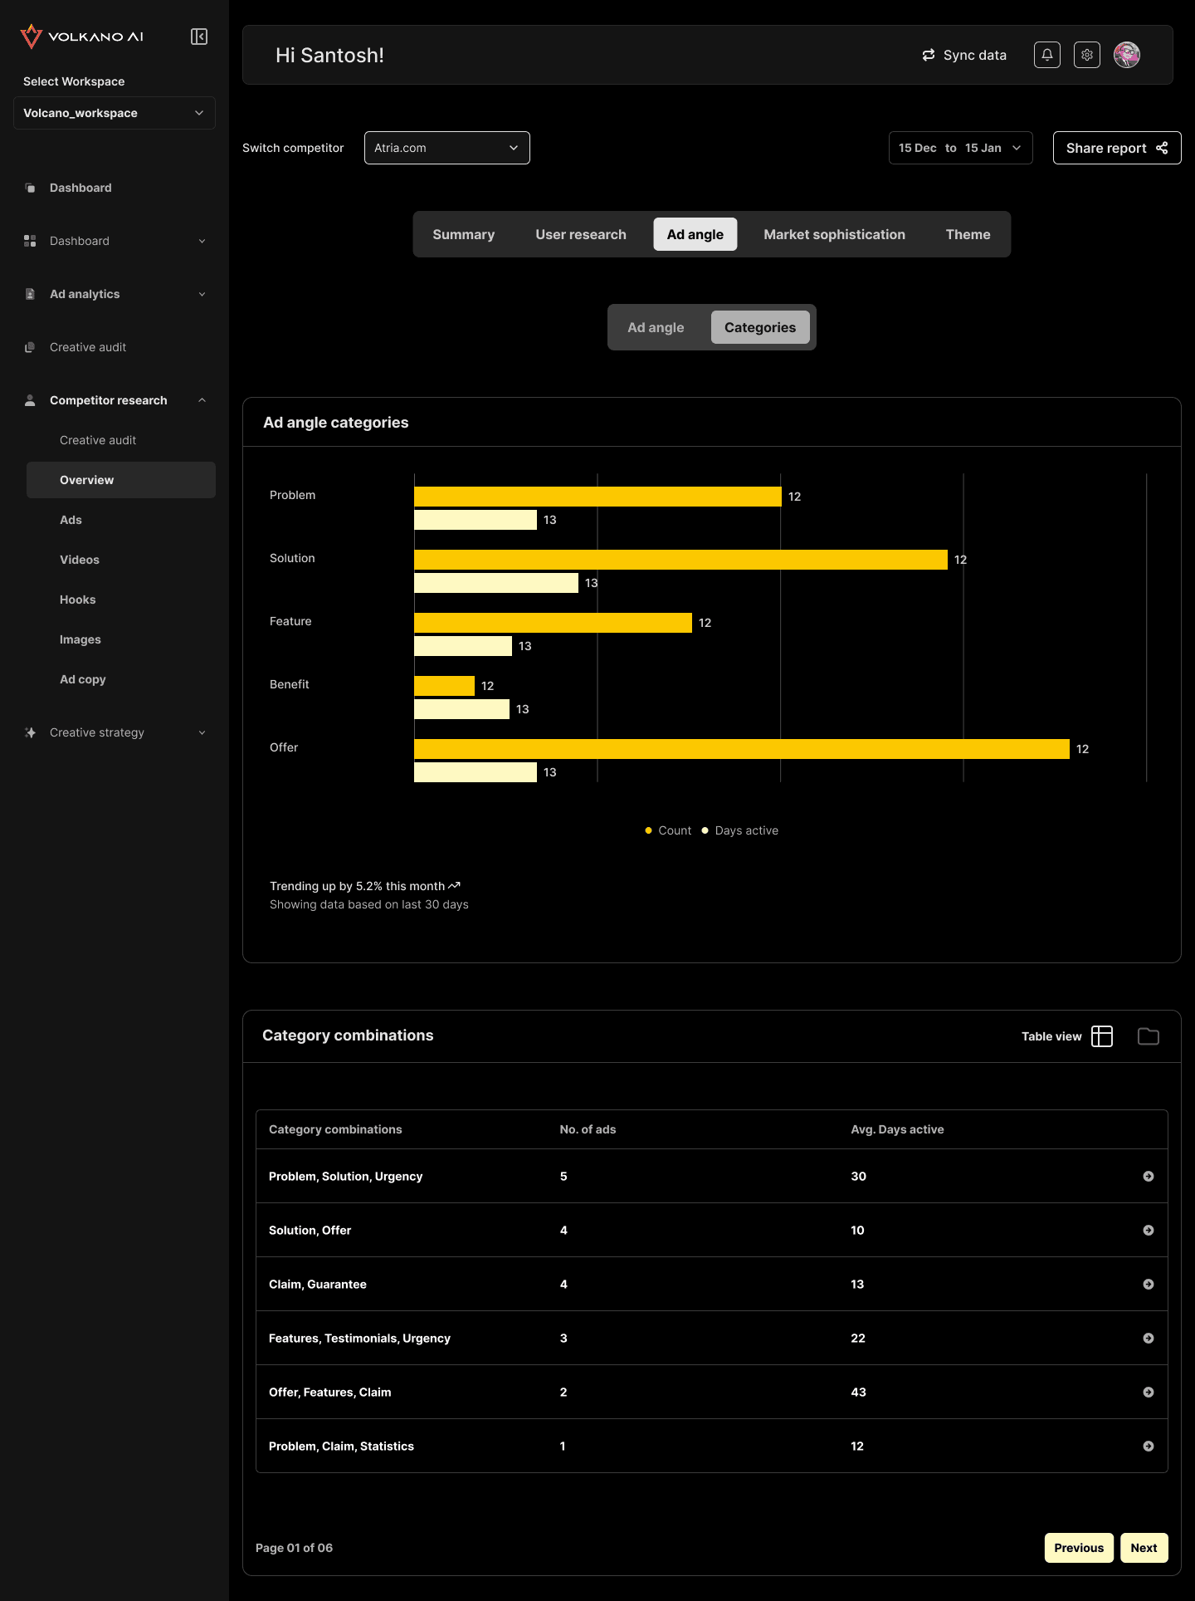
Task: Toggle the Count legend item
Action: pyautogui.click(x=668, y=830)
